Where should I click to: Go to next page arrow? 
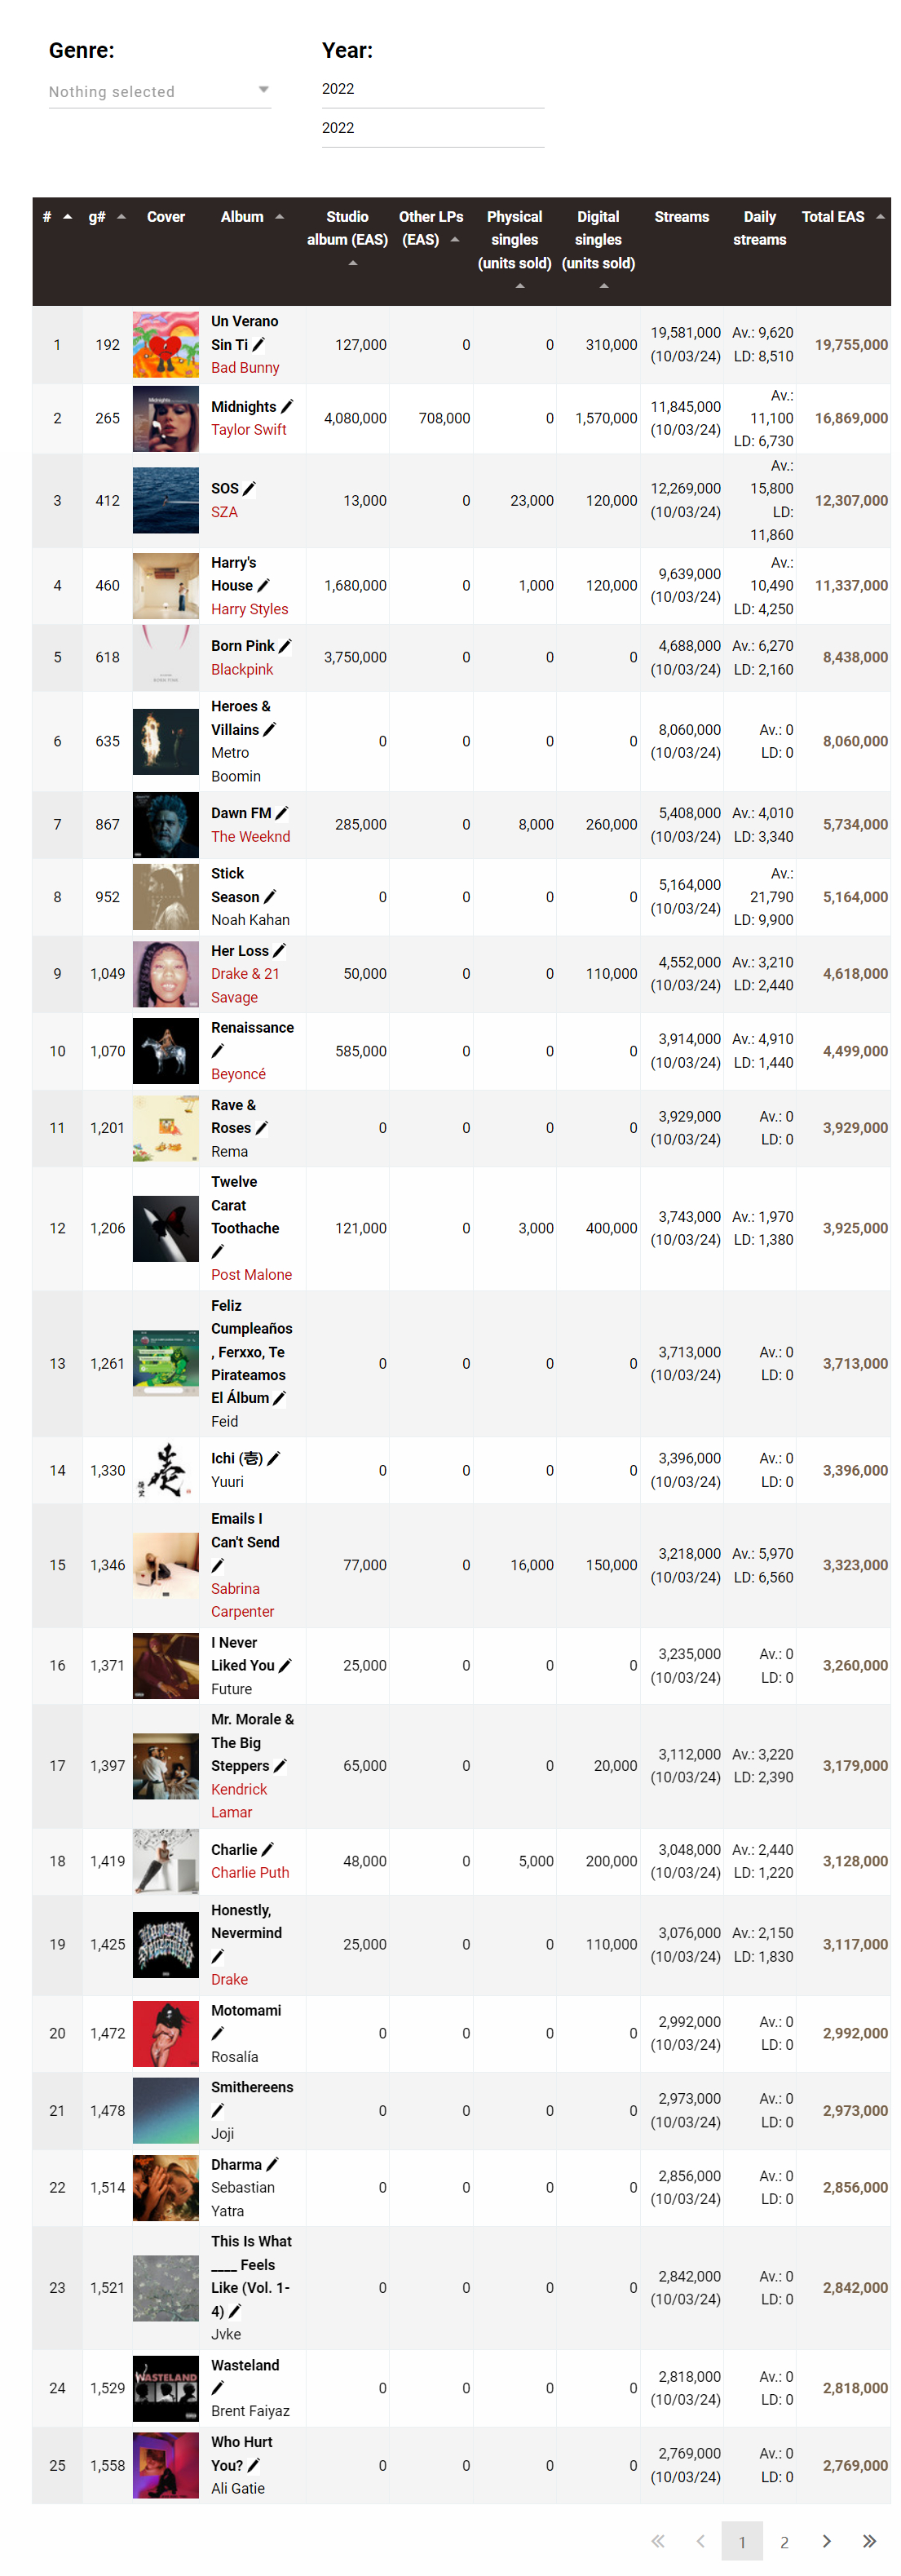pos(826,2541)
